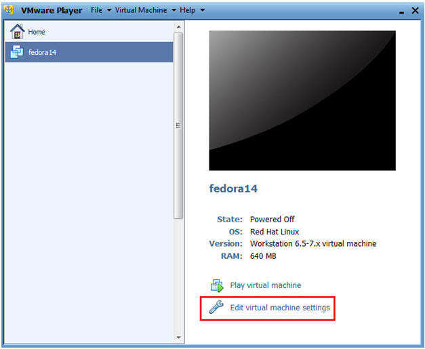Click Workstation 6.5-7.x virtual machine text
This screenshot has width=425, height=349.
click(x=313, y=243)
